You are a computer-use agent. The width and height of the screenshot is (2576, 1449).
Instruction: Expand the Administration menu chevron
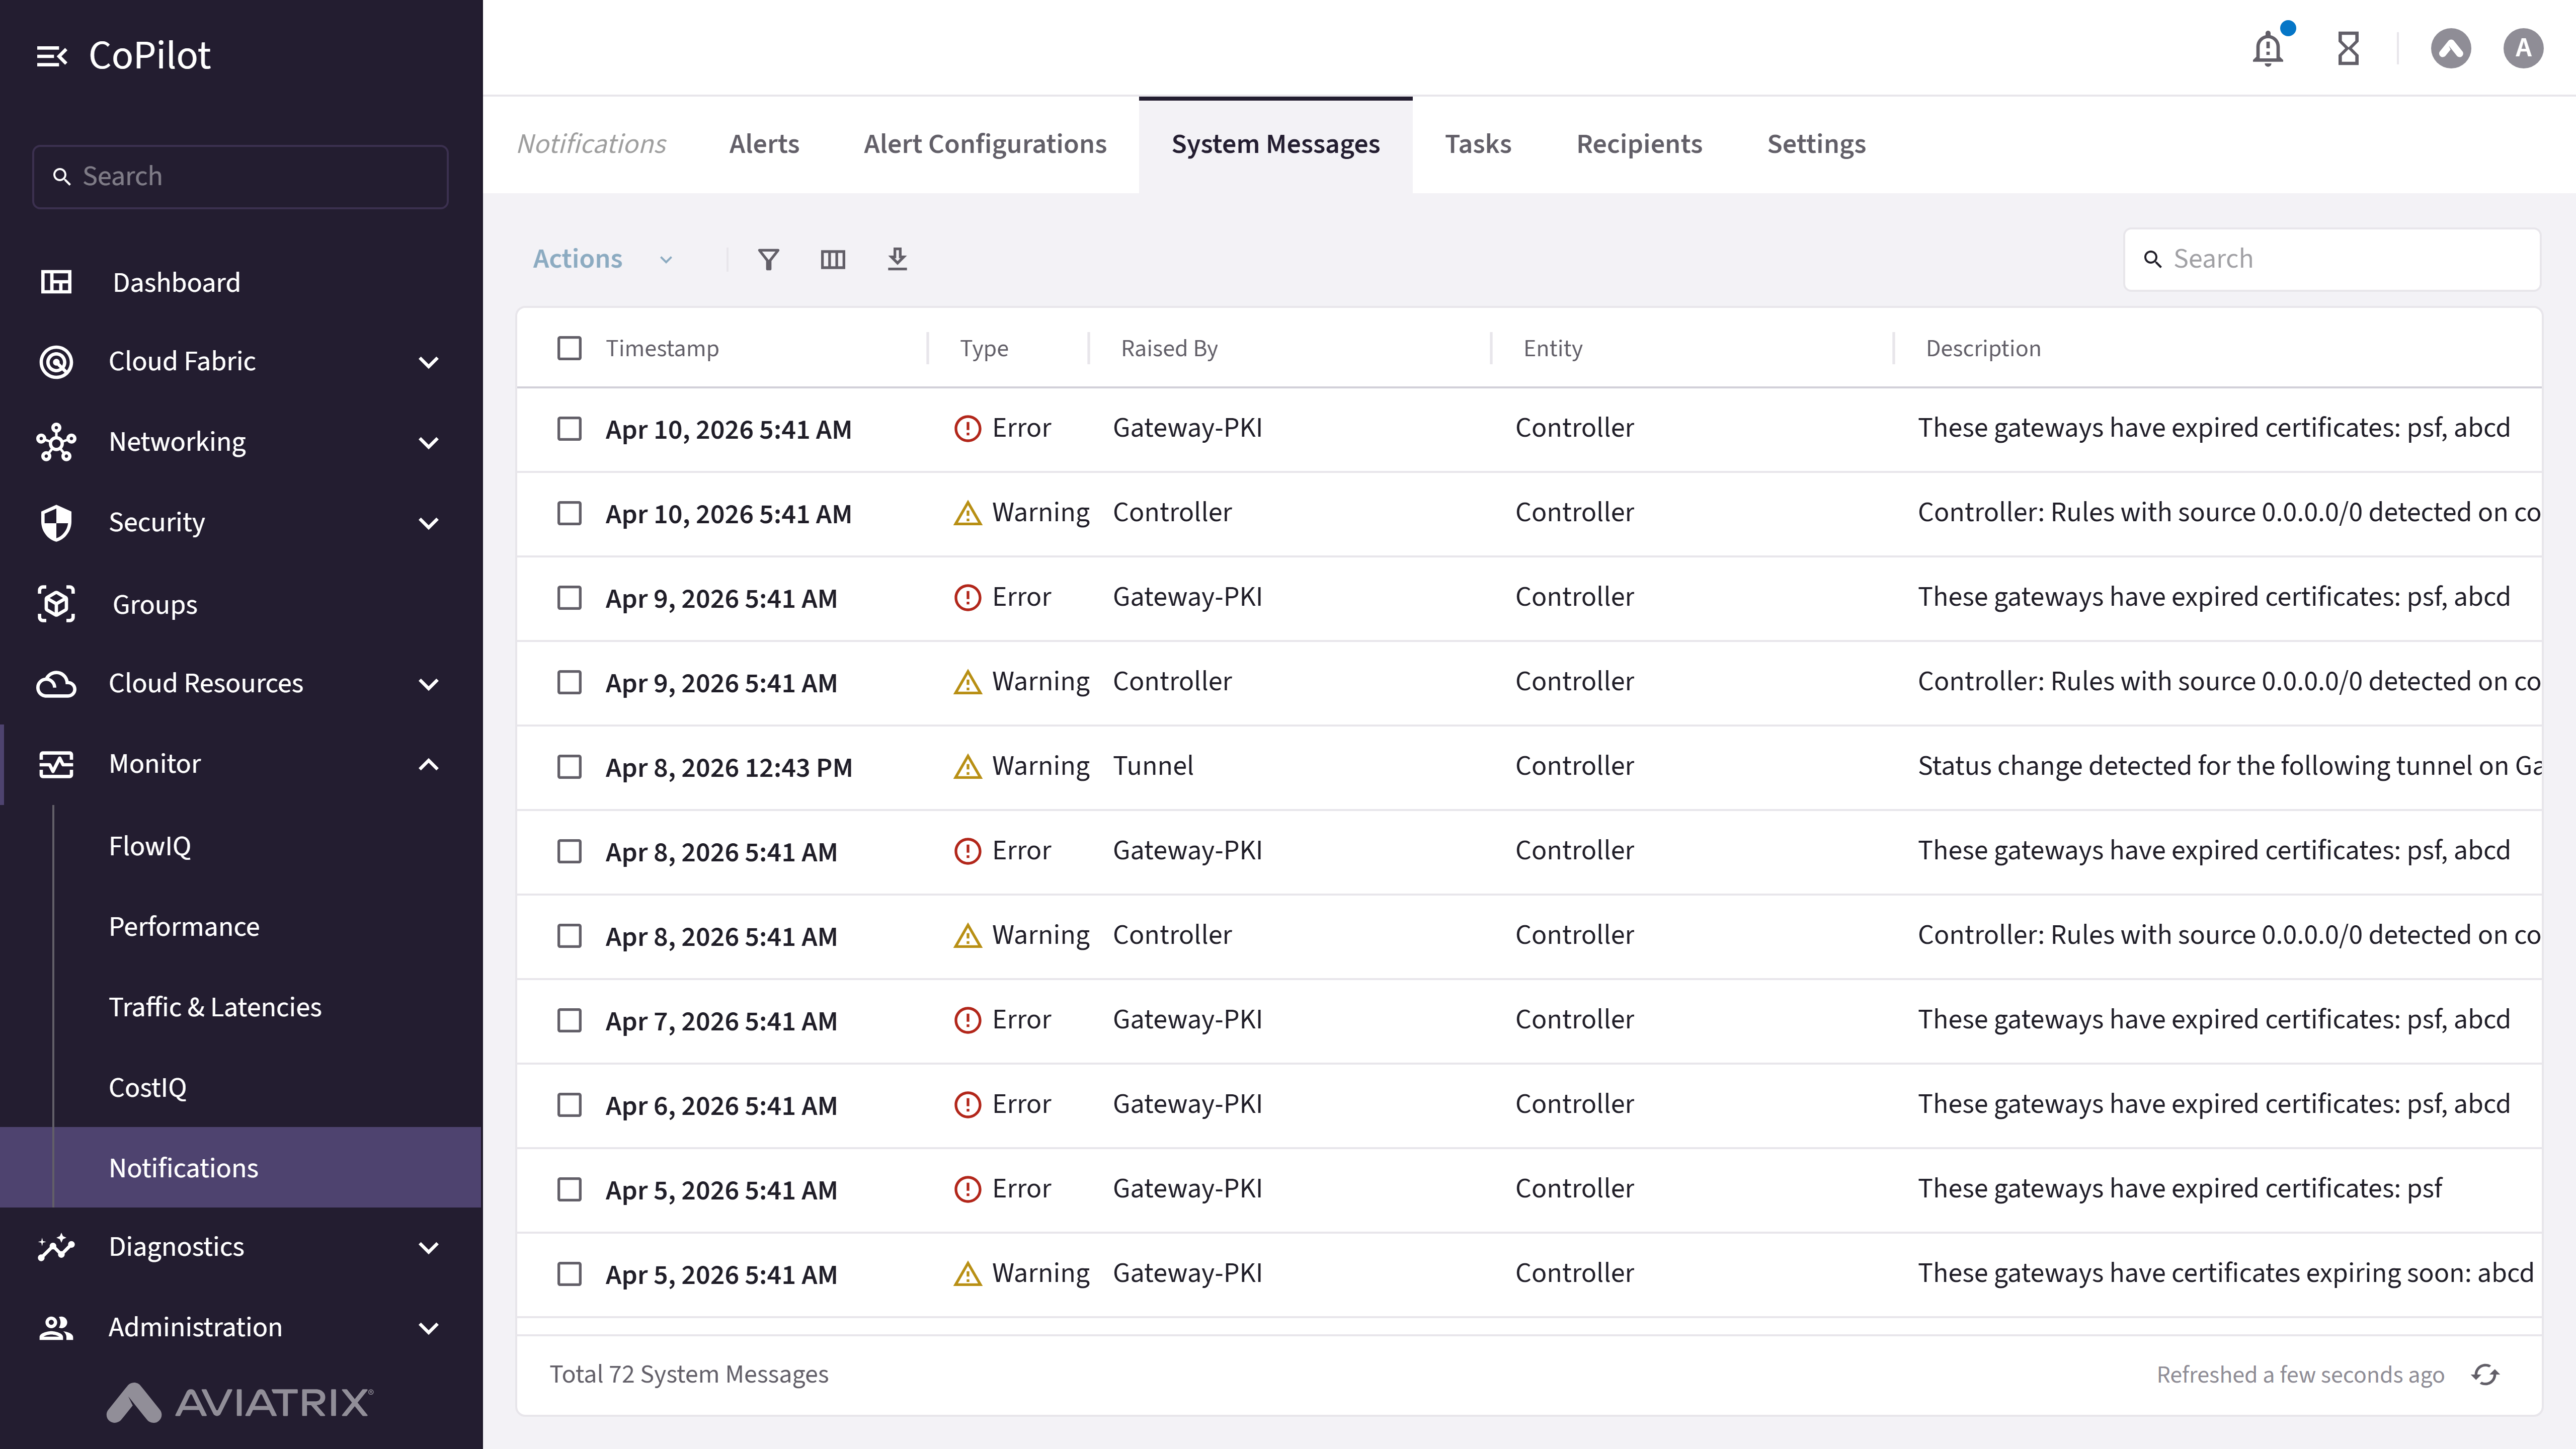(429, 1328)
